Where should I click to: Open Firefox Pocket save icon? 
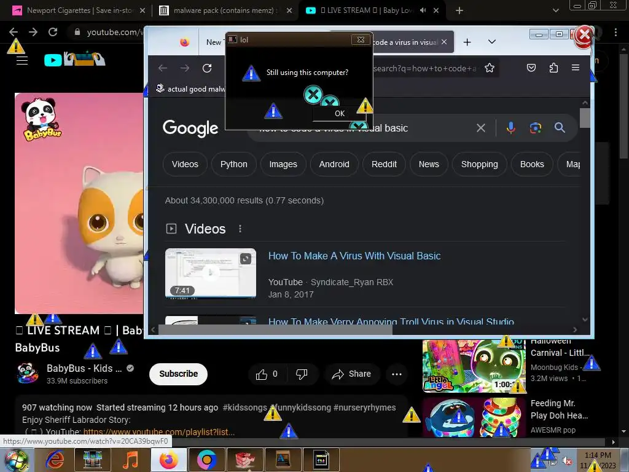click(x=531, y=68)
